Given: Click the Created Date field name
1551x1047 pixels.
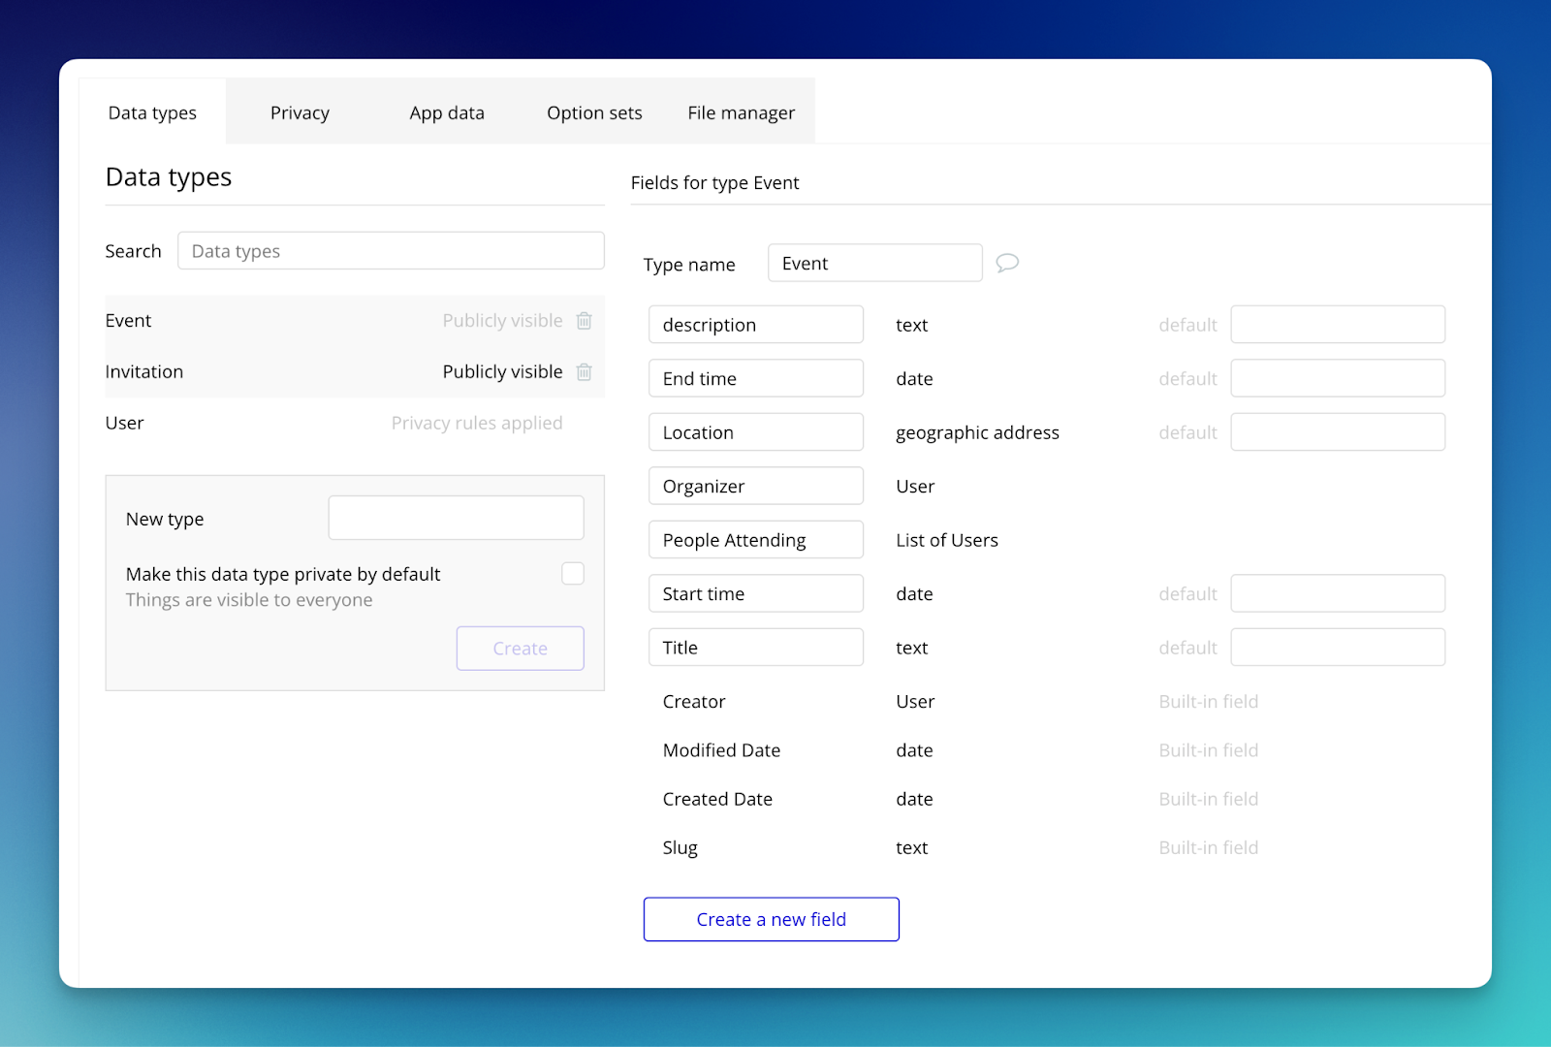Looking at the screenshot, I should [x=717, y=800].
